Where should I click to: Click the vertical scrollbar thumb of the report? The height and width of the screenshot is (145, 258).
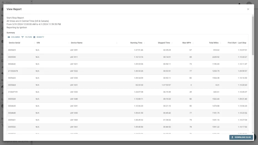click(253, 35)
